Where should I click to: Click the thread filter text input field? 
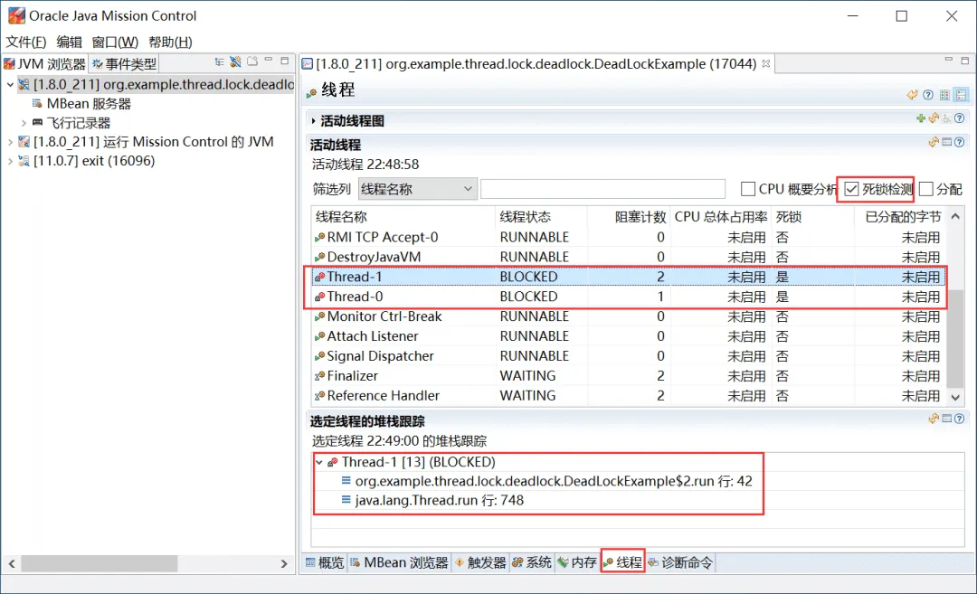[x=603, y=189]
